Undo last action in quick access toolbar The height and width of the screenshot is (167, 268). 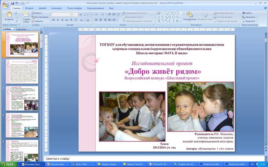[x=16, y=3]
